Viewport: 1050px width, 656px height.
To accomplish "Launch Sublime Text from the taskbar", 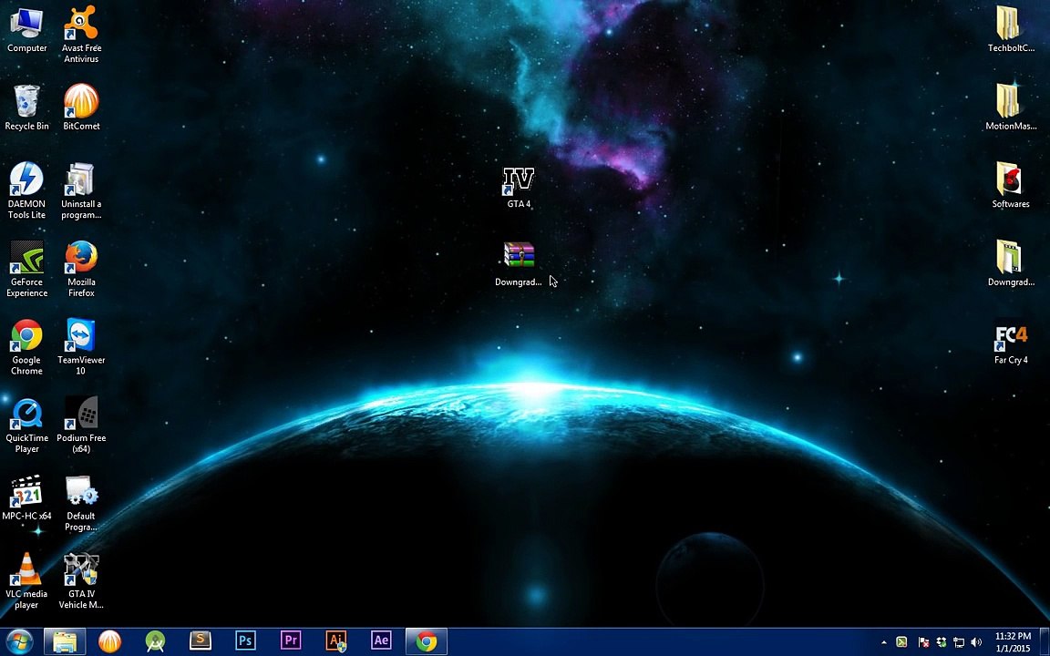I will [x=201, y=642].
